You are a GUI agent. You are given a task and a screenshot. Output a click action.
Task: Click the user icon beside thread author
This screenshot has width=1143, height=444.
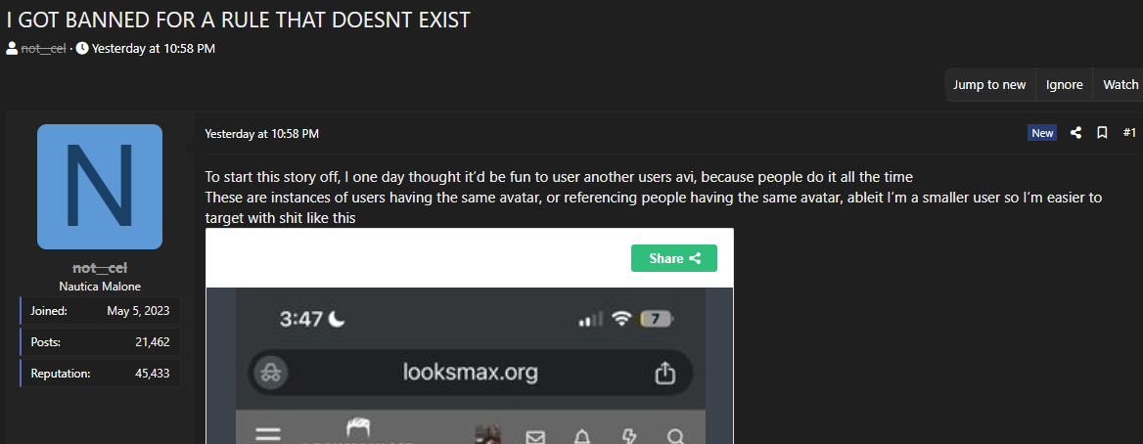coord(12,49)
